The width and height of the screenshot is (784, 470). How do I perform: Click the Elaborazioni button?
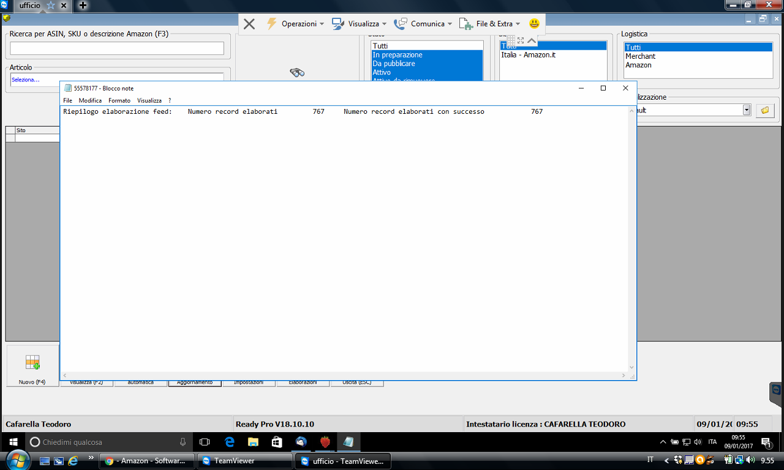click(303, 382)
